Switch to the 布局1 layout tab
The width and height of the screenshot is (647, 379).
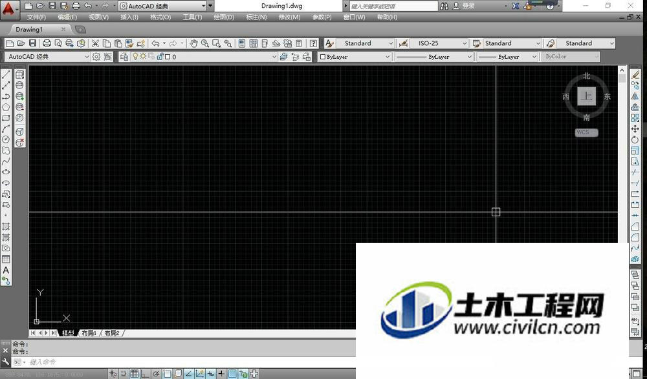[x=89, y=333]
